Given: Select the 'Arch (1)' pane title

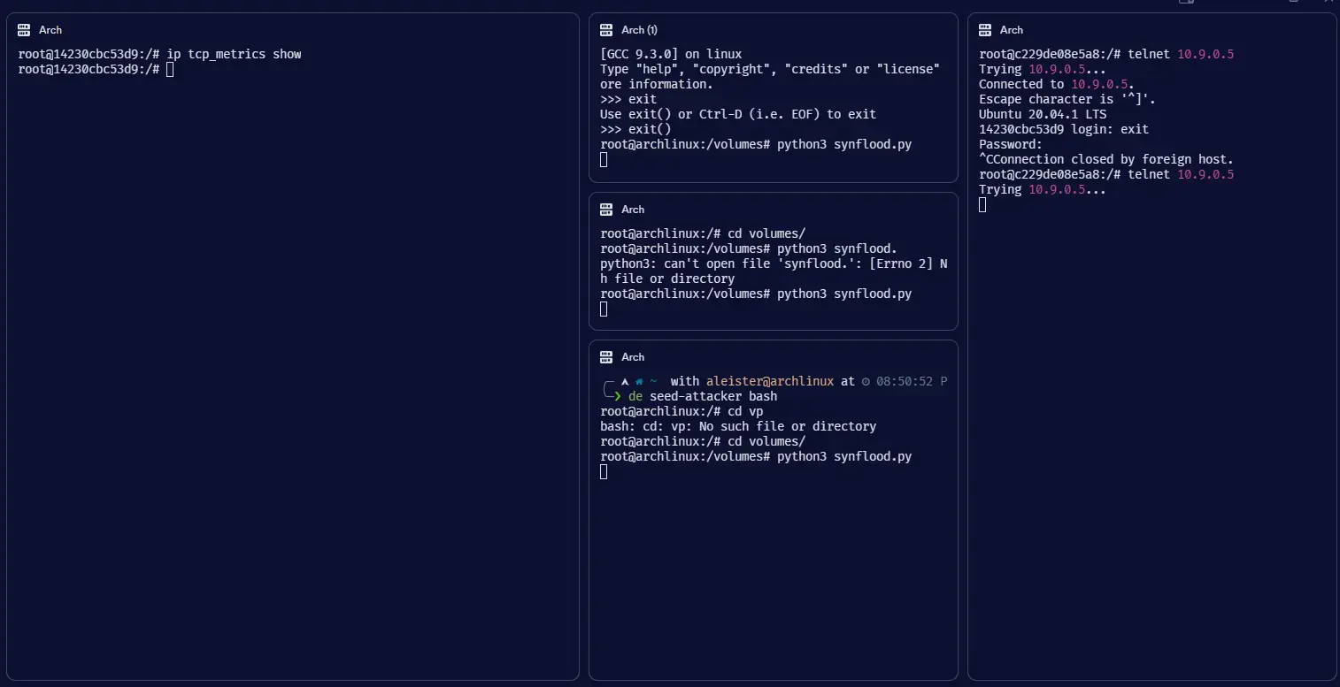Looking at the screenshot, I should 639,30.
